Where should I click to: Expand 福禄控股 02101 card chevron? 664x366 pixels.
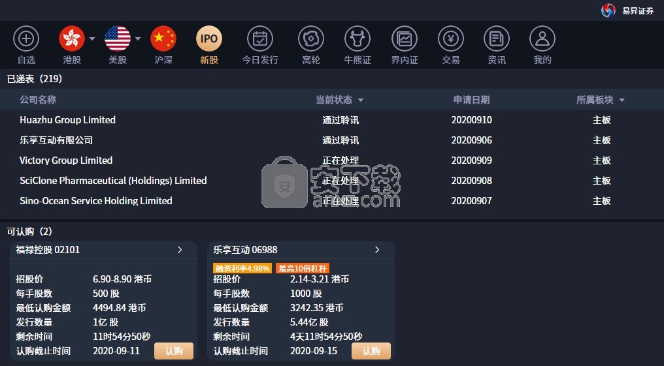click(180, 250)
